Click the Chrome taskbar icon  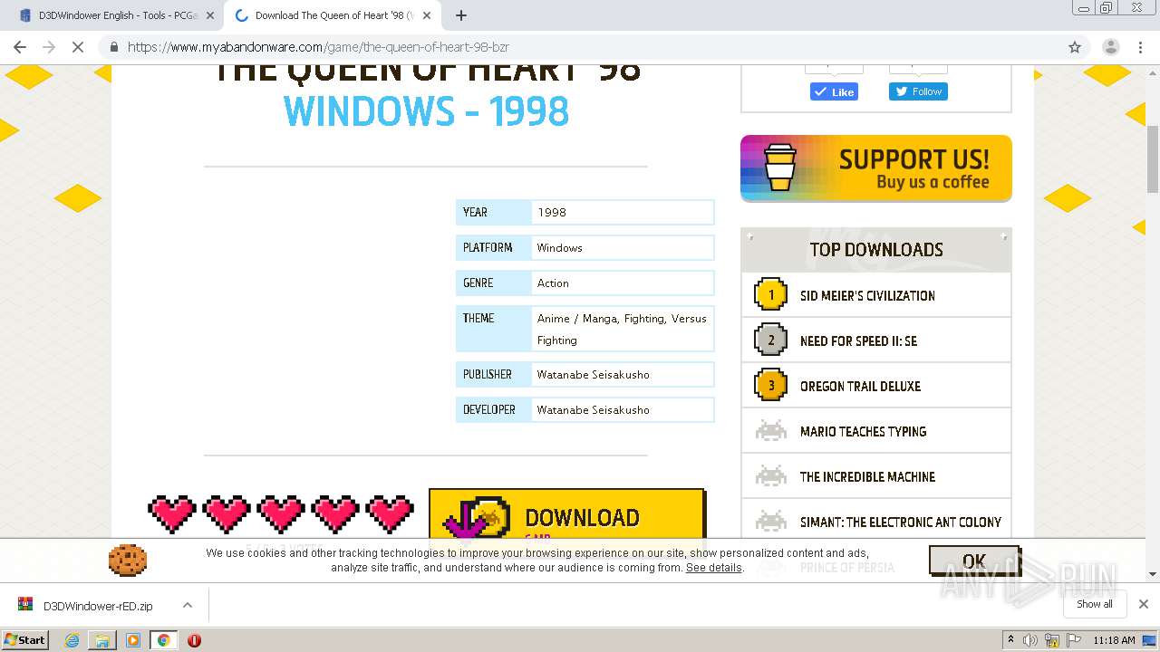[x=163, y=640]
